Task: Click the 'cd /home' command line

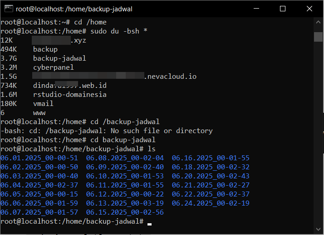Action: coord(54,22)
